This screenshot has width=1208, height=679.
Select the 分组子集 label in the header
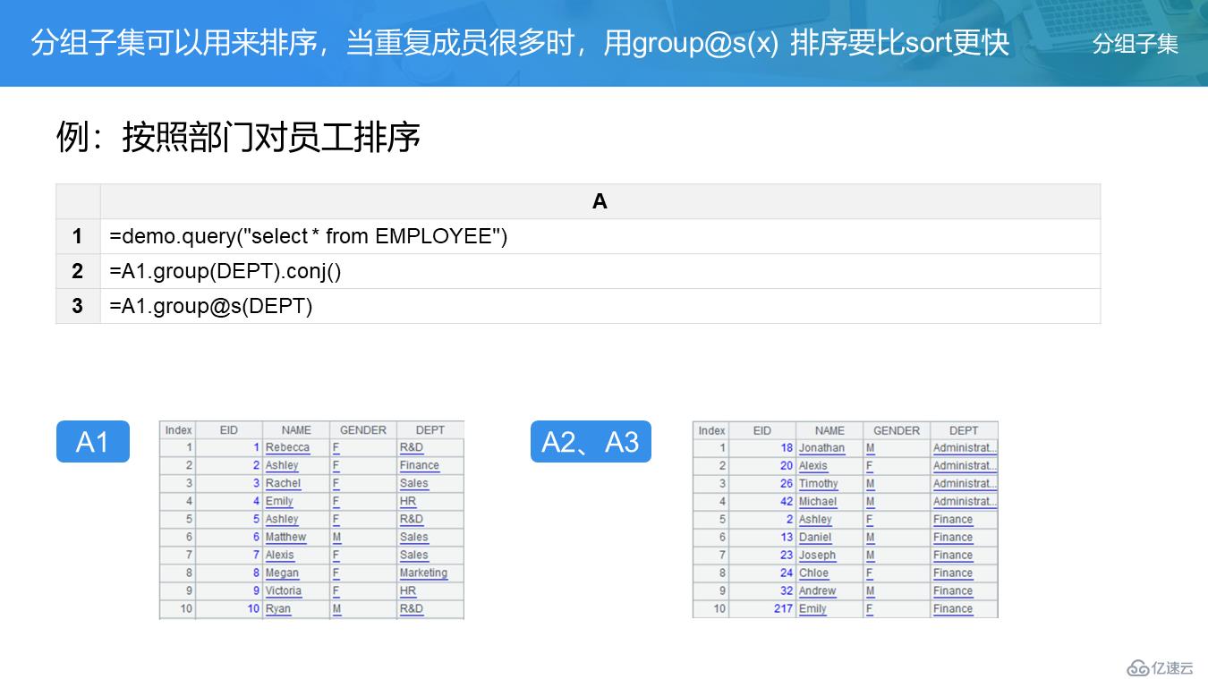tap(1135, 44)
